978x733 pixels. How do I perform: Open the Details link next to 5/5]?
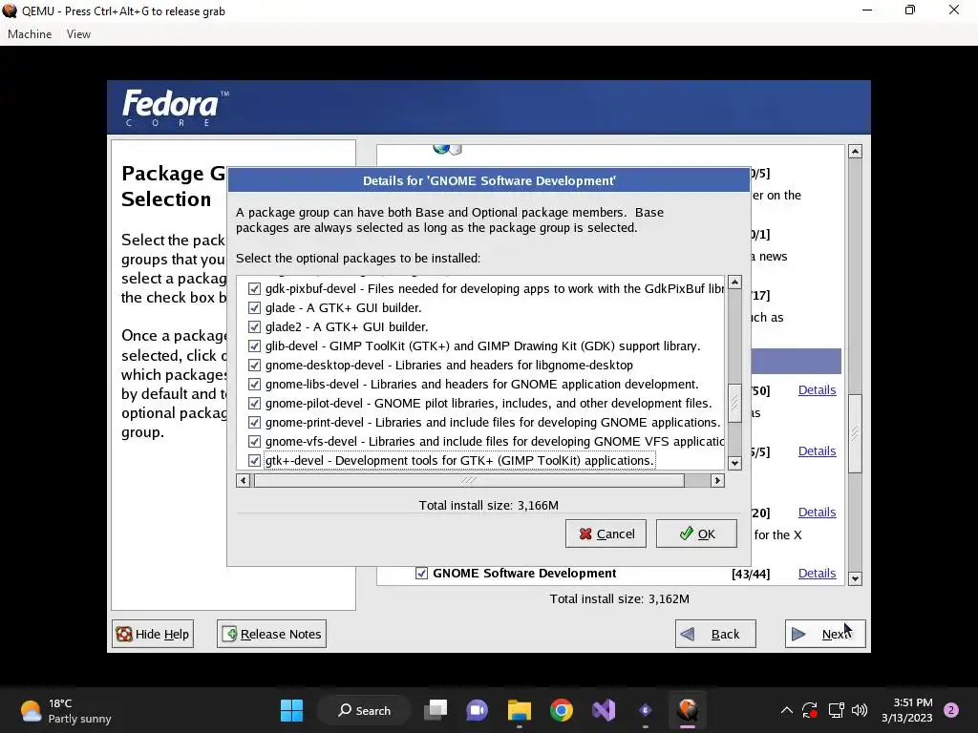(817, 450)
